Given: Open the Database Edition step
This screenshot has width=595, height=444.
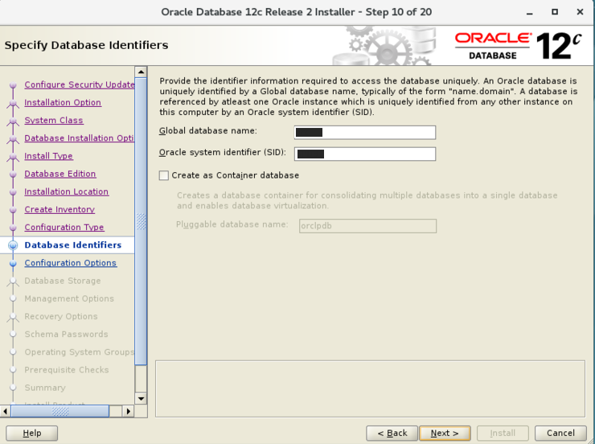Looking at the screenshot, I should tap(60, 174).
